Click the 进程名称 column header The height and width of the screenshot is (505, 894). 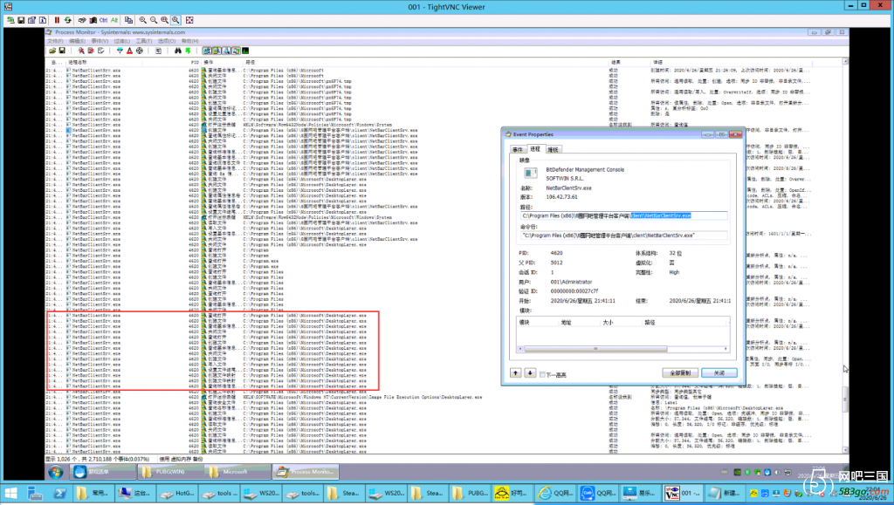click(x=78, y=62)
